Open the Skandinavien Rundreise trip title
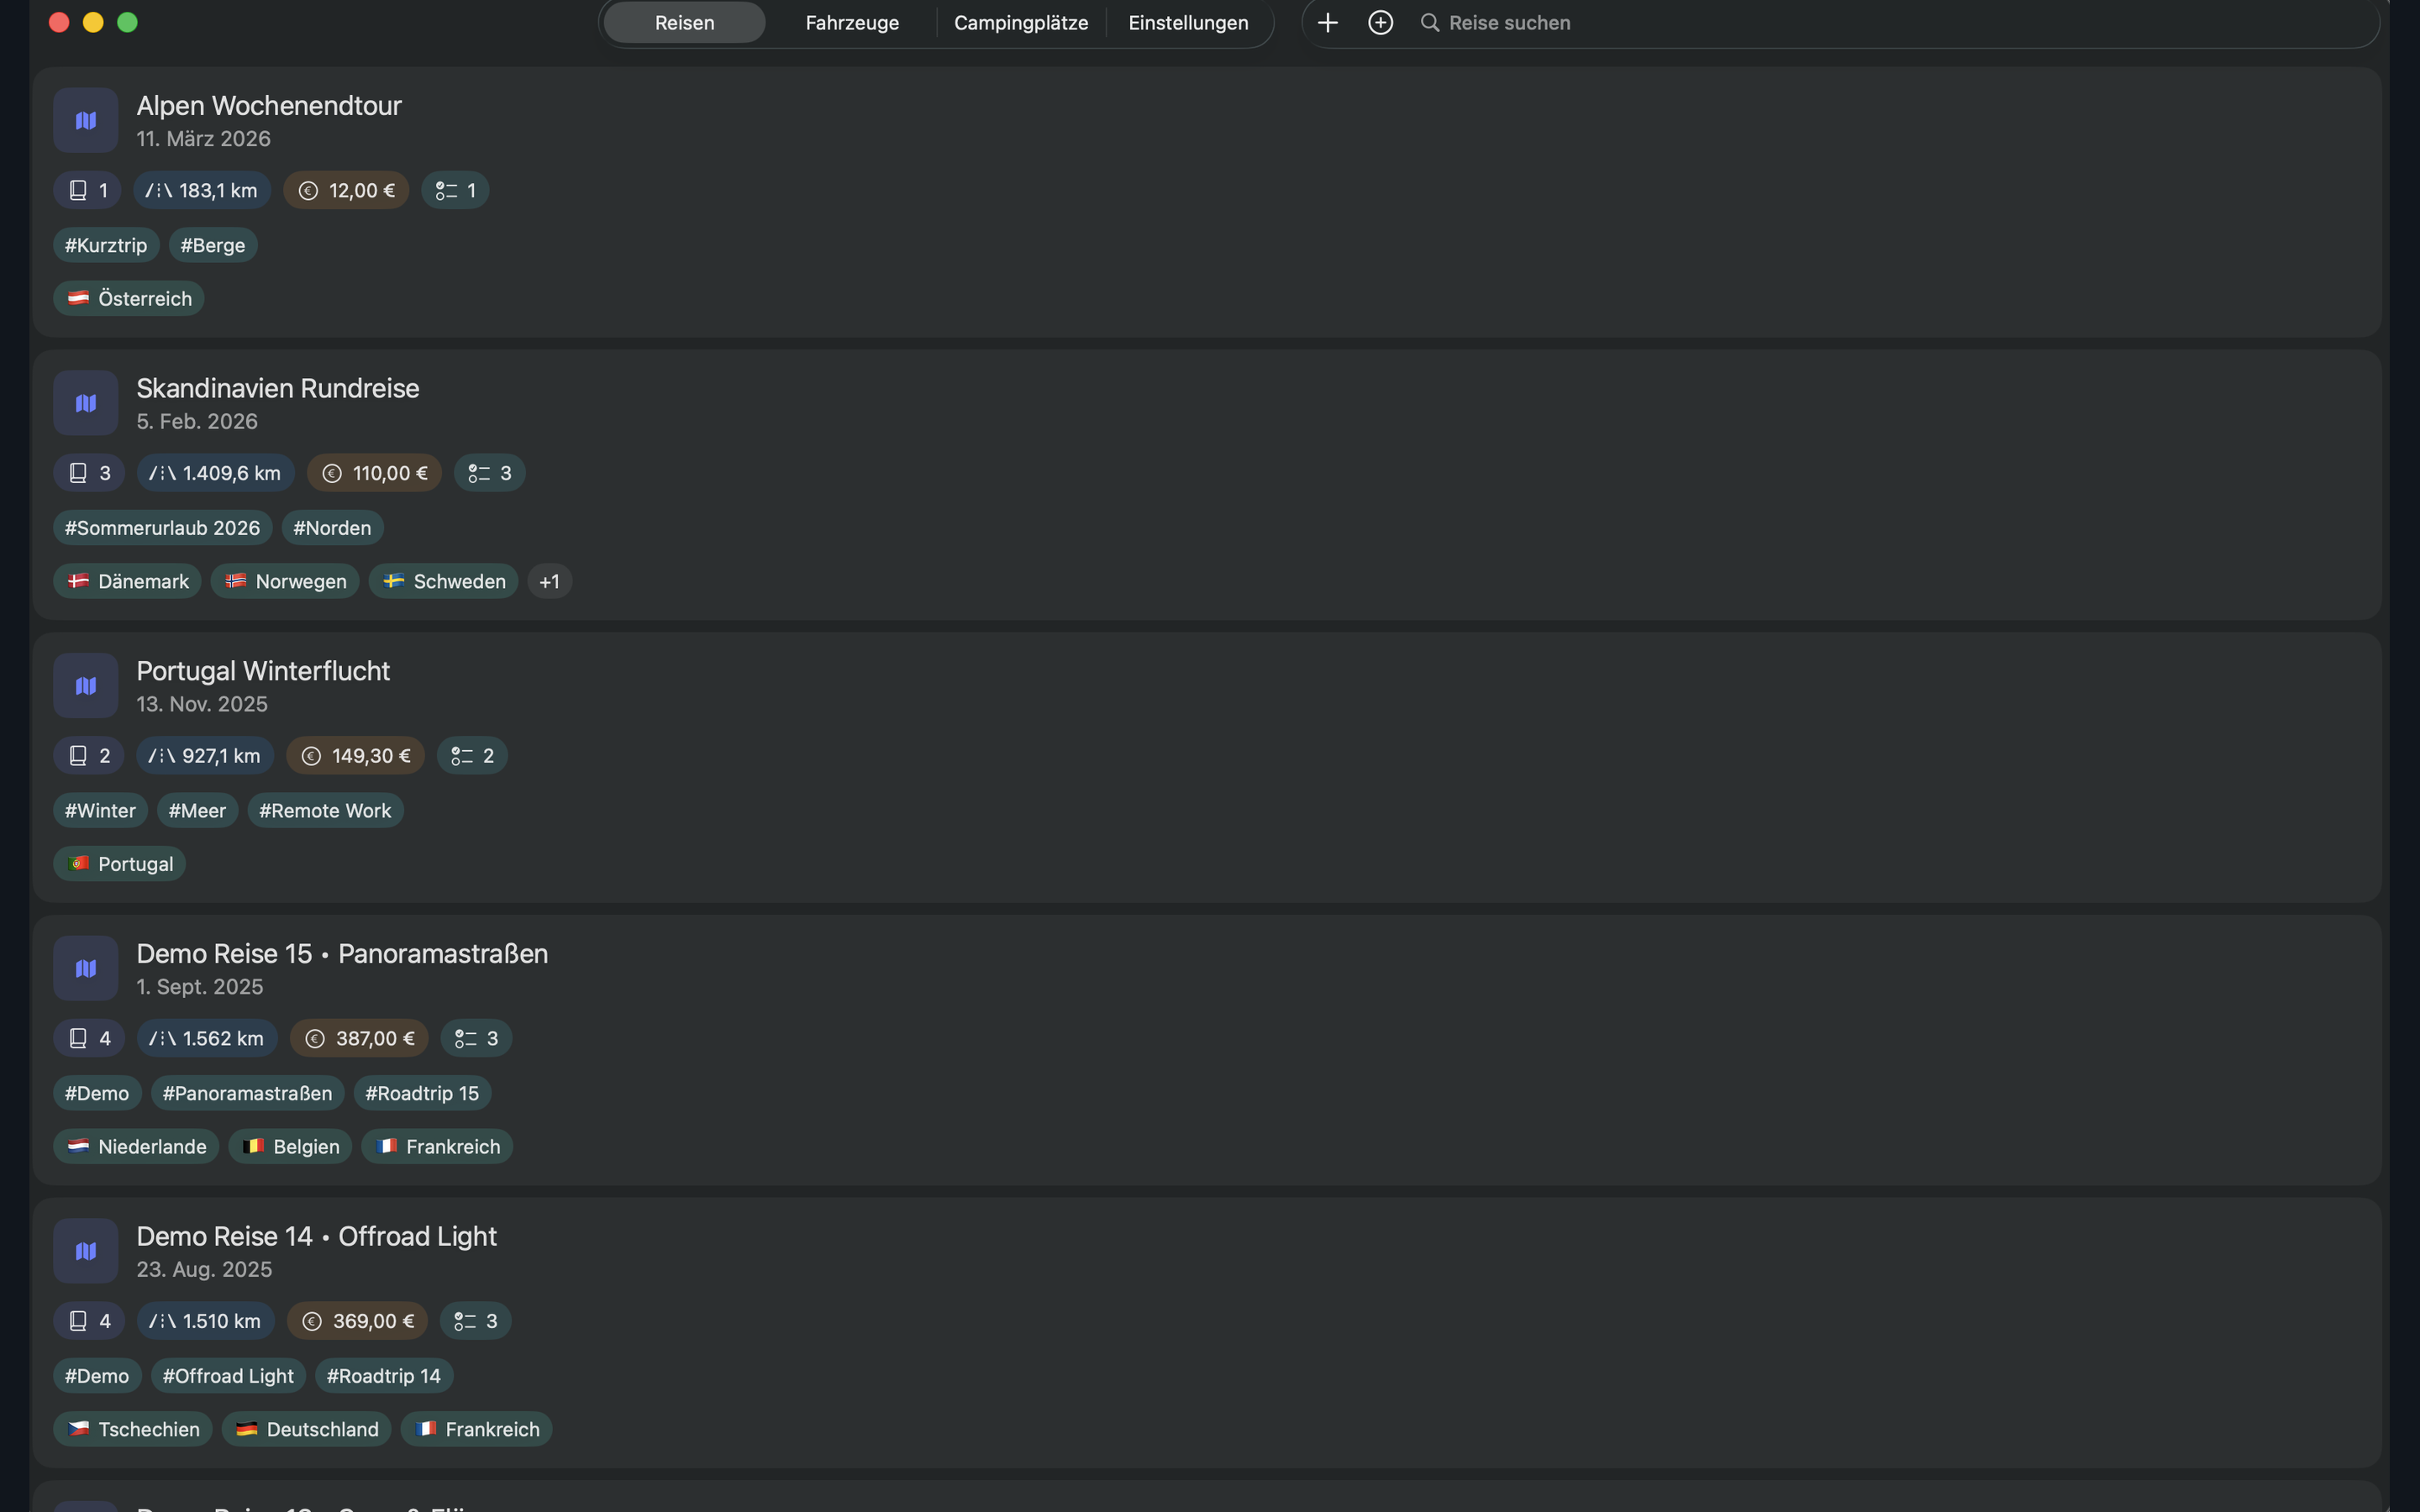Image resolution: width=2420 pixels, height=1512 pixels. [278, 388]
